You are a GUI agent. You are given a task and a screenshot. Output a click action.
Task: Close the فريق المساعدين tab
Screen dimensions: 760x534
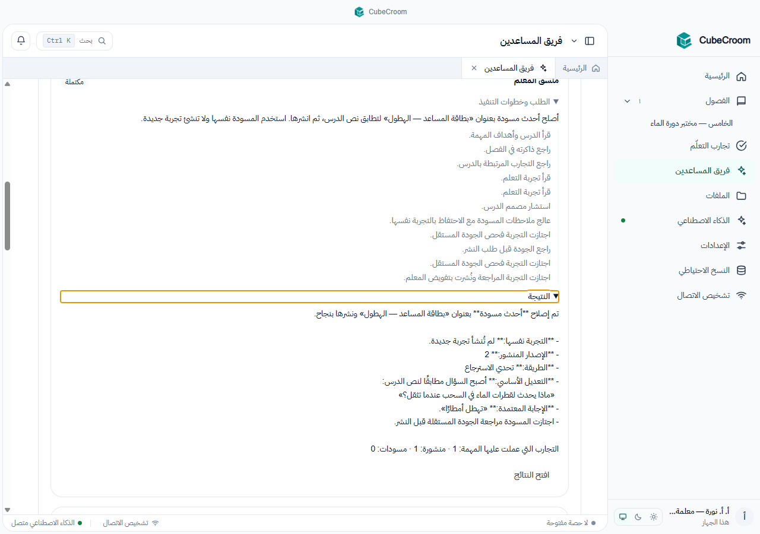(x=474, y=68)
